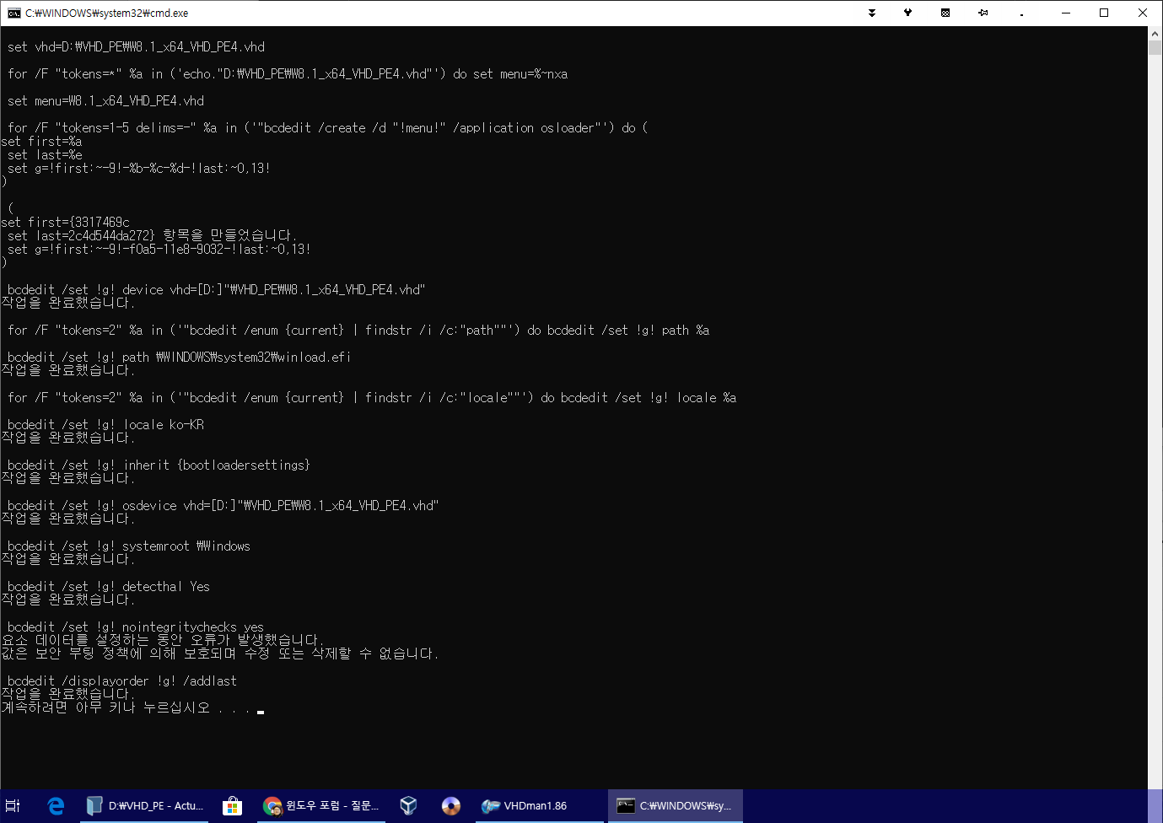Click the 'bcdedit /set !g! detecthal Yes' line
The image size is (1163, 823).
109,587
